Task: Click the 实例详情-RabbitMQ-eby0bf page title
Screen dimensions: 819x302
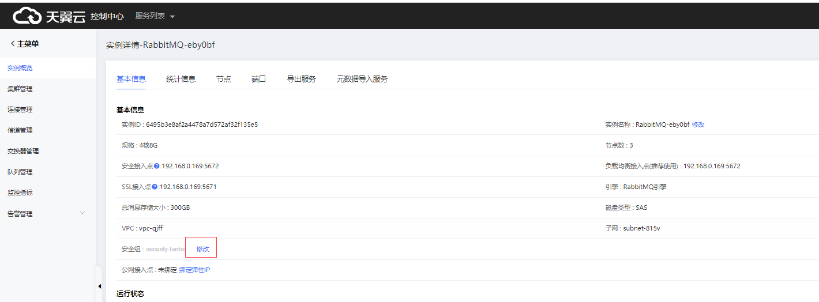Action: 160,44
